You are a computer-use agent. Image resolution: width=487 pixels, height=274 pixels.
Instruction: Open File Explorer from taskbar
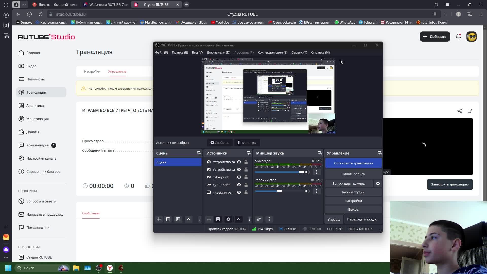coord(76,268)
